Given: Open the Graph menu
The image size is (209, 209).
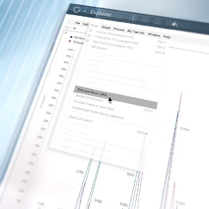Looking at the screenshot, I should [106, 27].
